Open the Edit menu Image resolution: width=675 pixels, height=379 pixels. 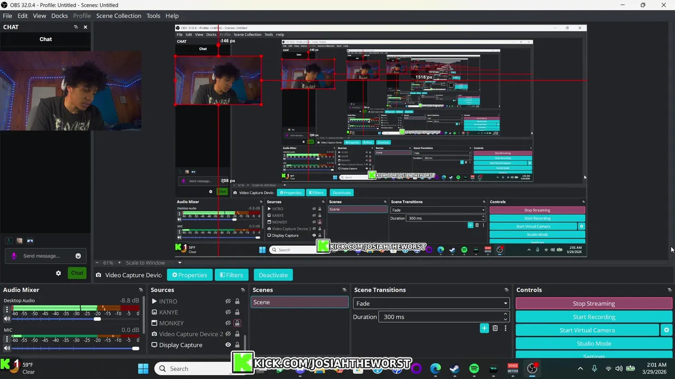point(23,16)
